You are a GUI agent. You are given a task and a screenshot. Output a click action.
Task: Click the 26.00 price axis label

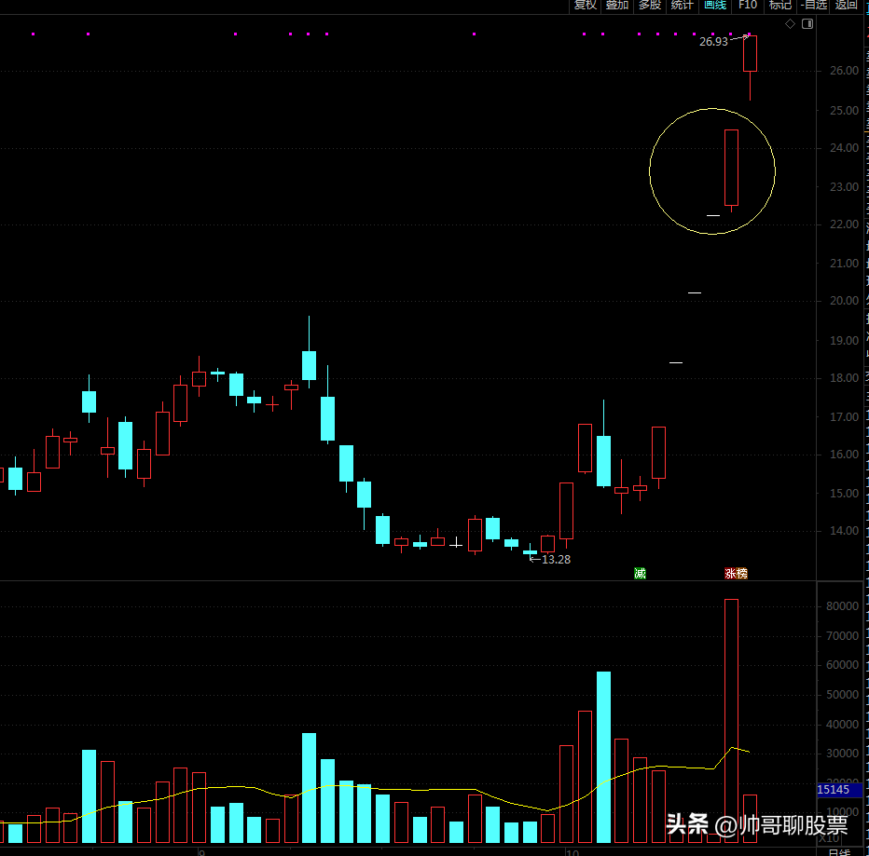[x=844, y=70]
